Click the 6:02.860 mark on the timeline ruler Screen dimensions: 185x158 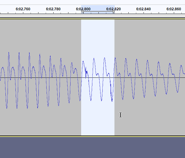click(x=174, y=9)
